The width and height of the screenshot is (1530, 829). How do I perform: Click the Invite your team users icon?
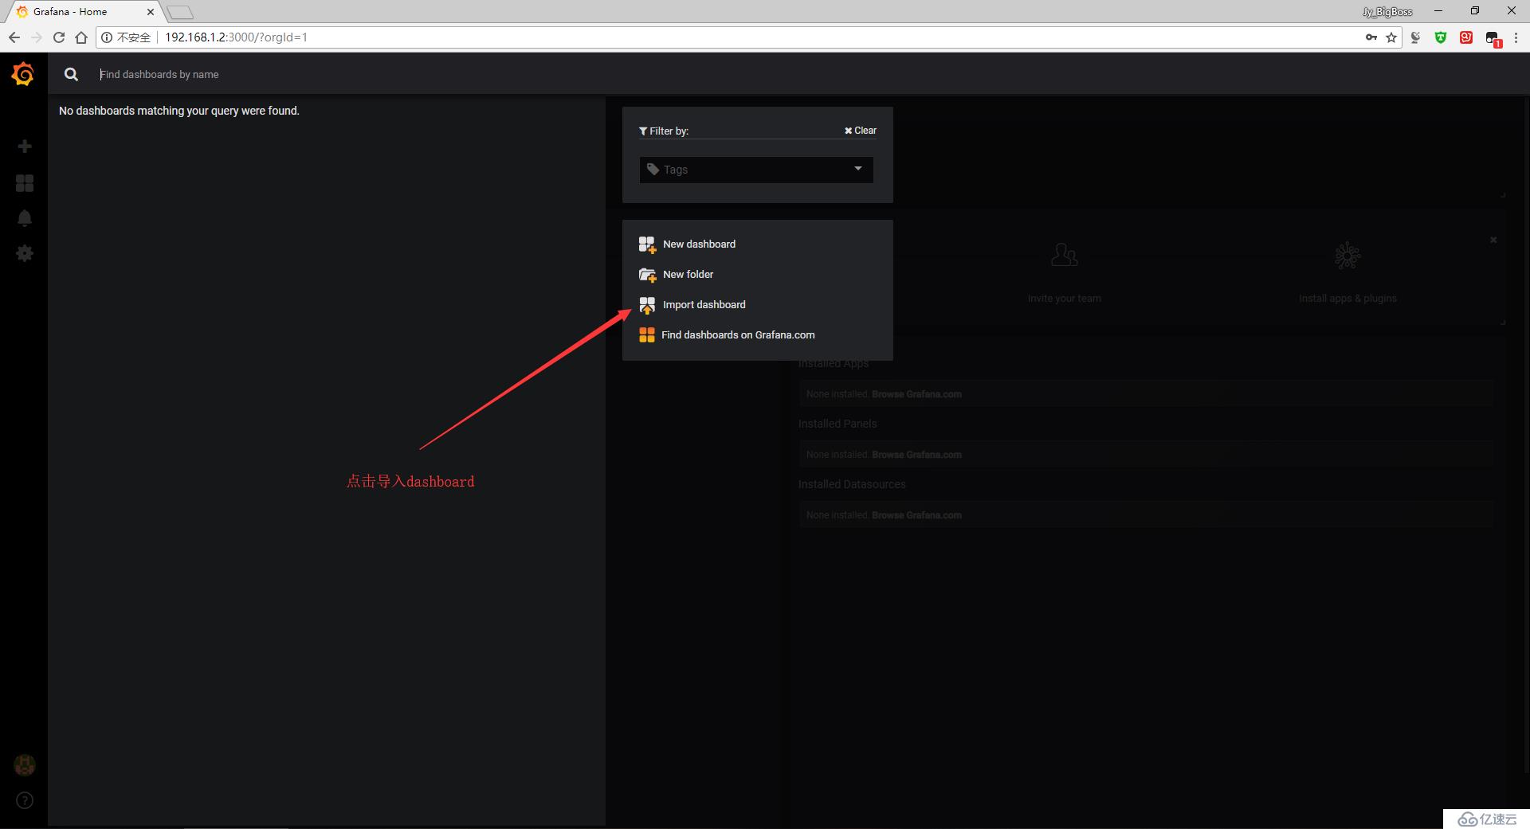point(1064,255)
